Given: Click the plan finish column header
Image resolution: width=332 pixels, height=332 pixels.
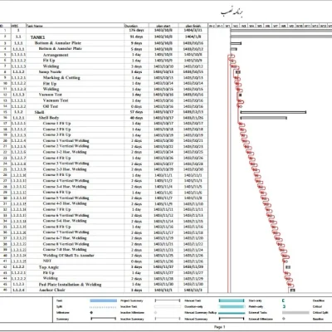Looking at the screenshot, I should pyautogui.click(x=193, y=26).
